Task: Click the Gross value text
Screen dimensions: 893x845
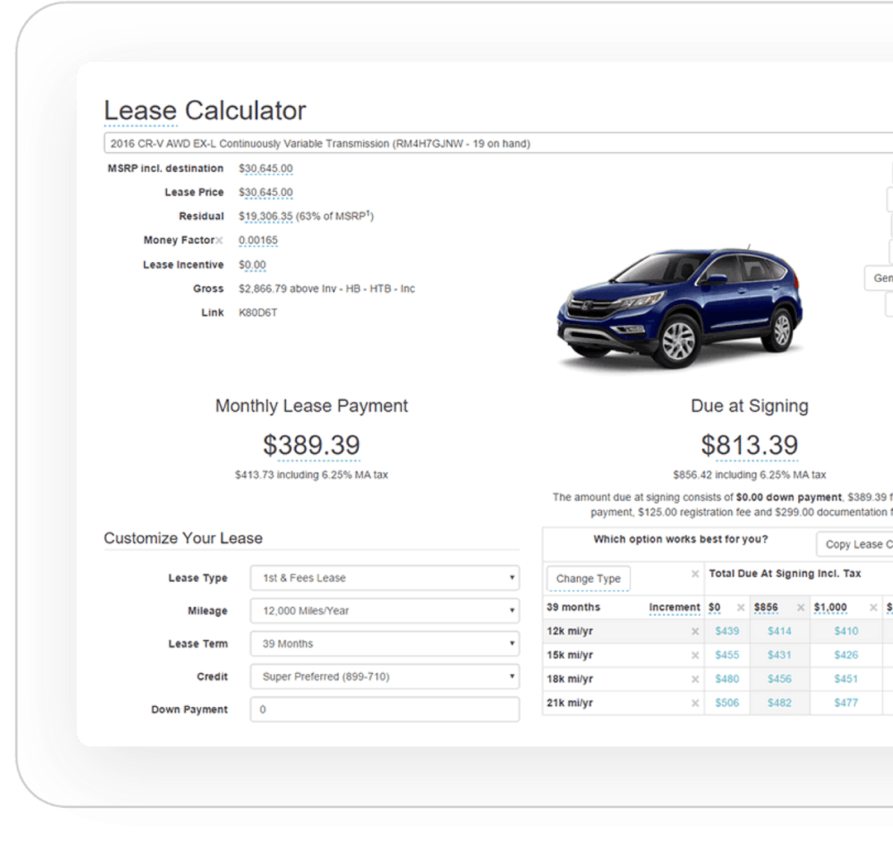Action: click(x=327, y=289)
